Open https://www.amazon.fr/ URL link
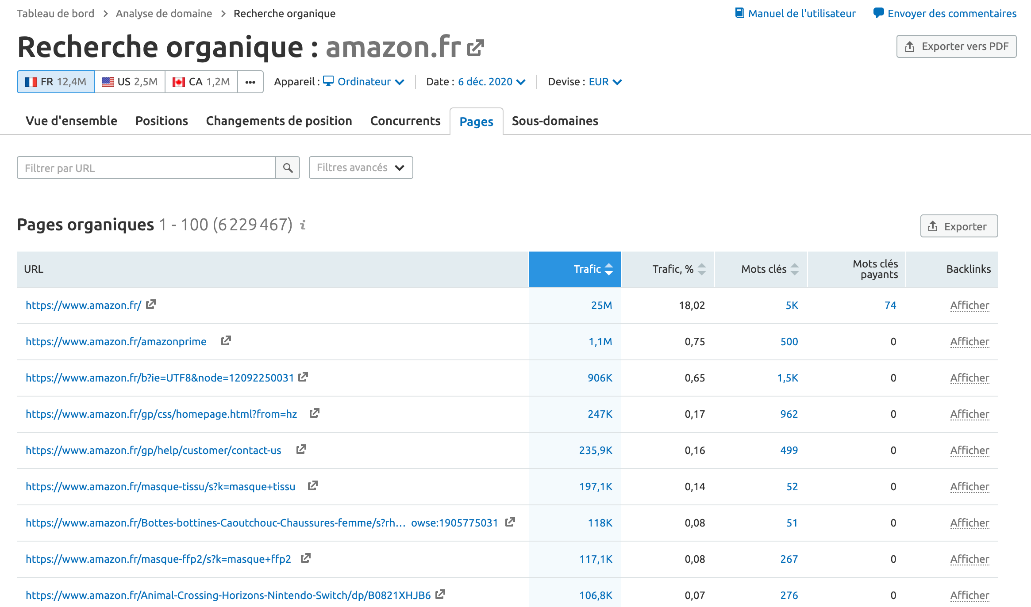 tap(83, 305)
